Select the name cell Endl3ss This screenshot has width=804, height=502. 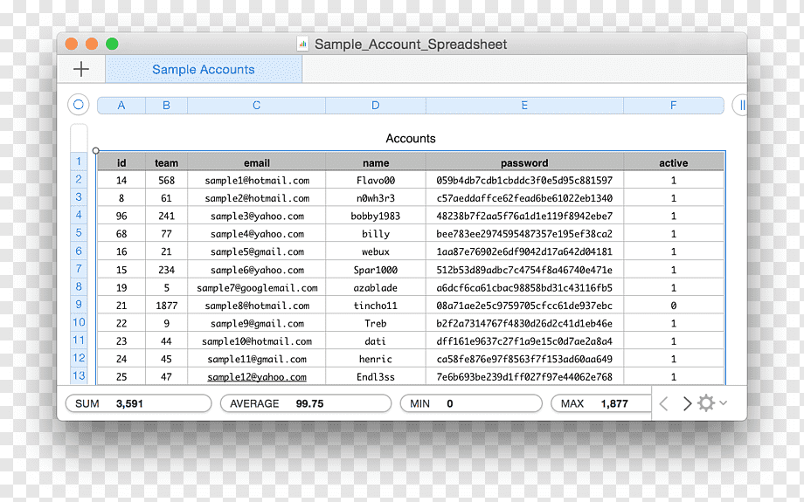(376, 377)
